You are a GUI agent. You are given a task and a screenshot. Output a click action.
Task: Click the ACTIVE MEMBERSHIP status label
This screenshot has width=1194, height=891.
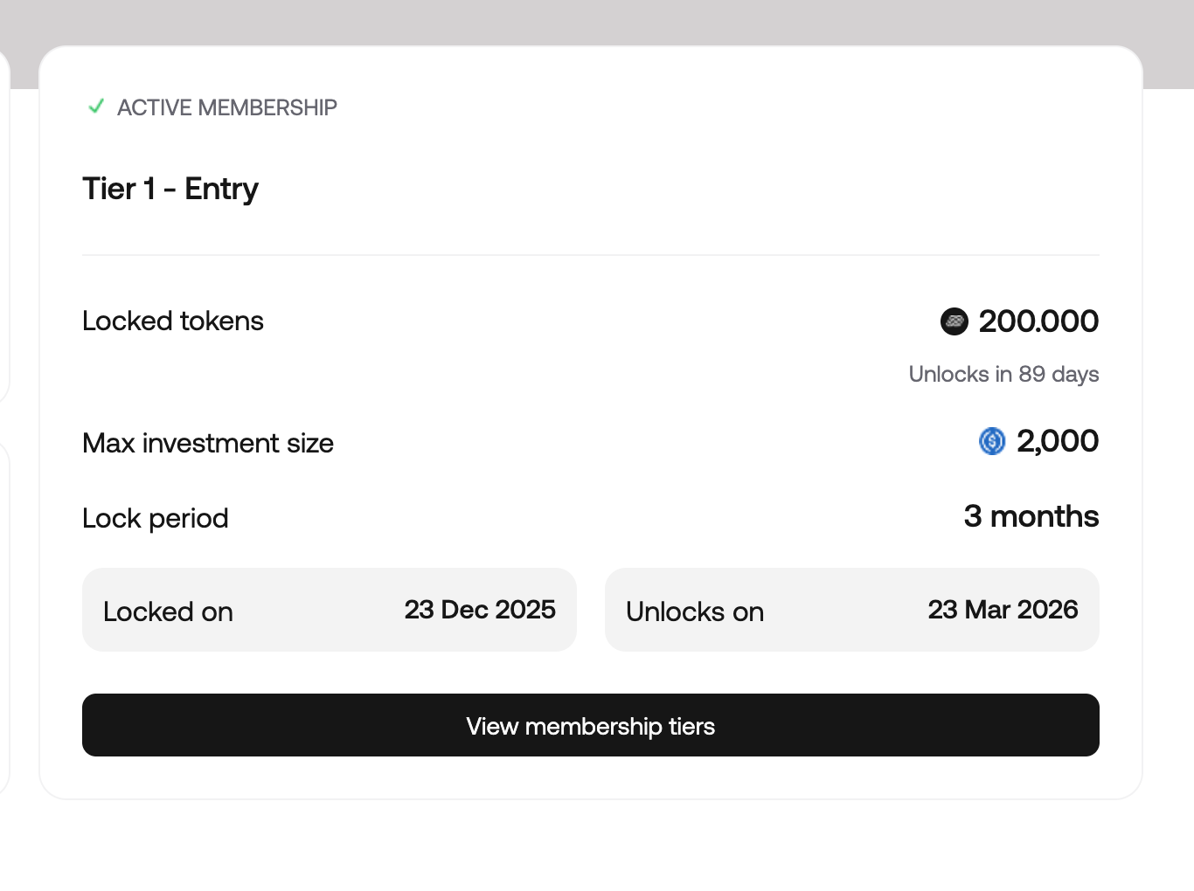coord(226,107)
